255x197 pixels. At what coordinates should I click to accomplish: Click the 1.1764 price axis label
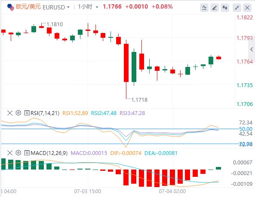[x=245, y=62]
